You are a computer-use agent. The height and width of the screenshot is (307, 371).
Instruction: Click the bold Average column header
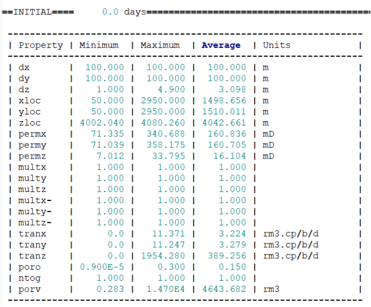(221, 45)
